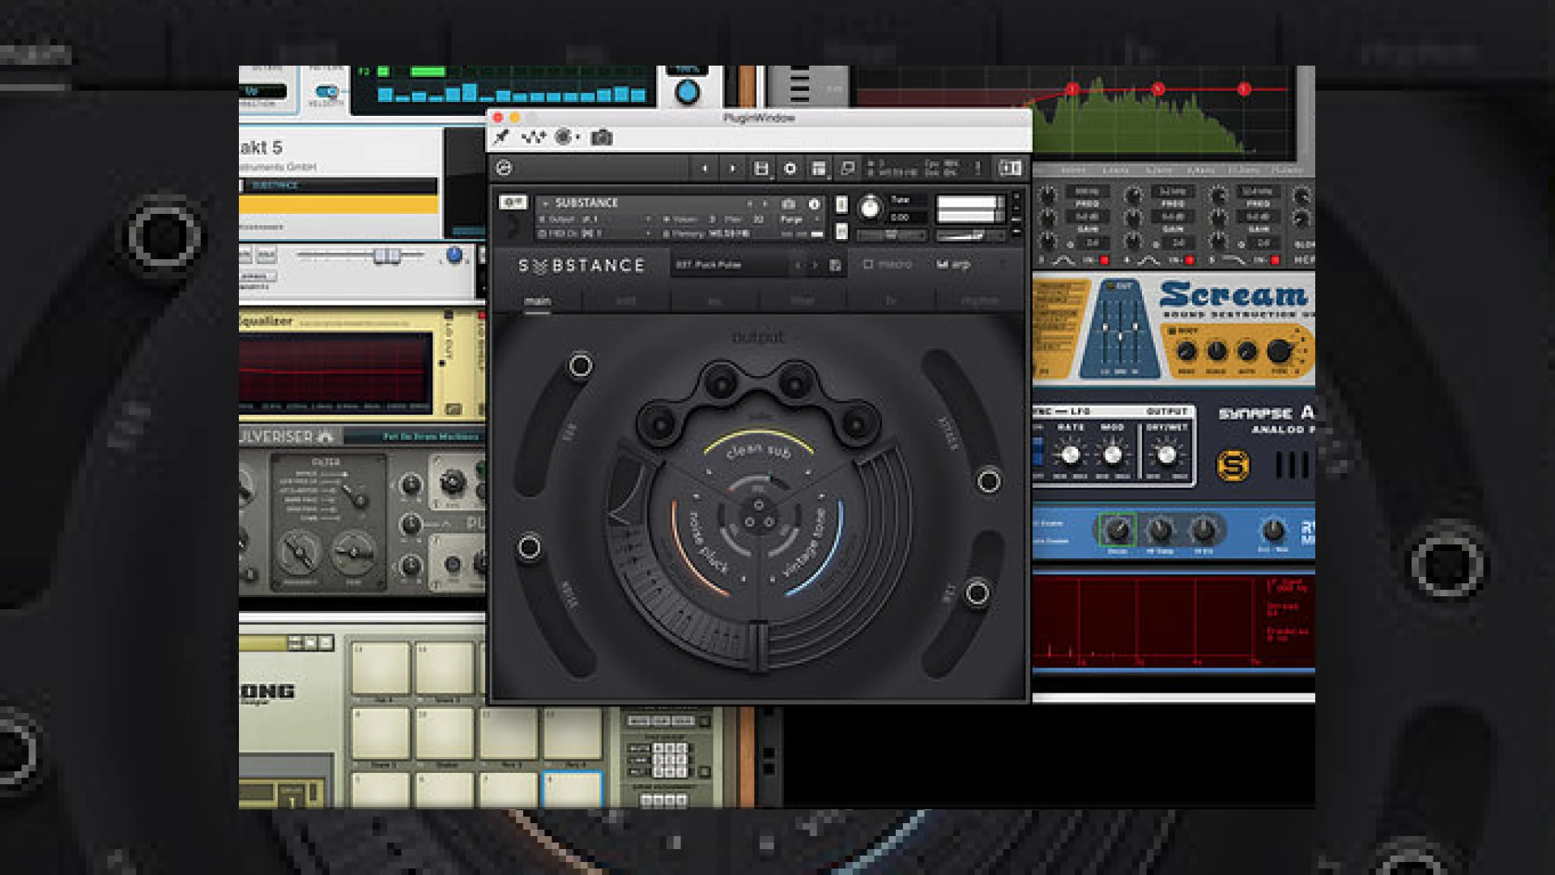Toggle Kontakt info pane icon at header right
This screenshot has height=875, width=1555.
(x=1010, y=168)
